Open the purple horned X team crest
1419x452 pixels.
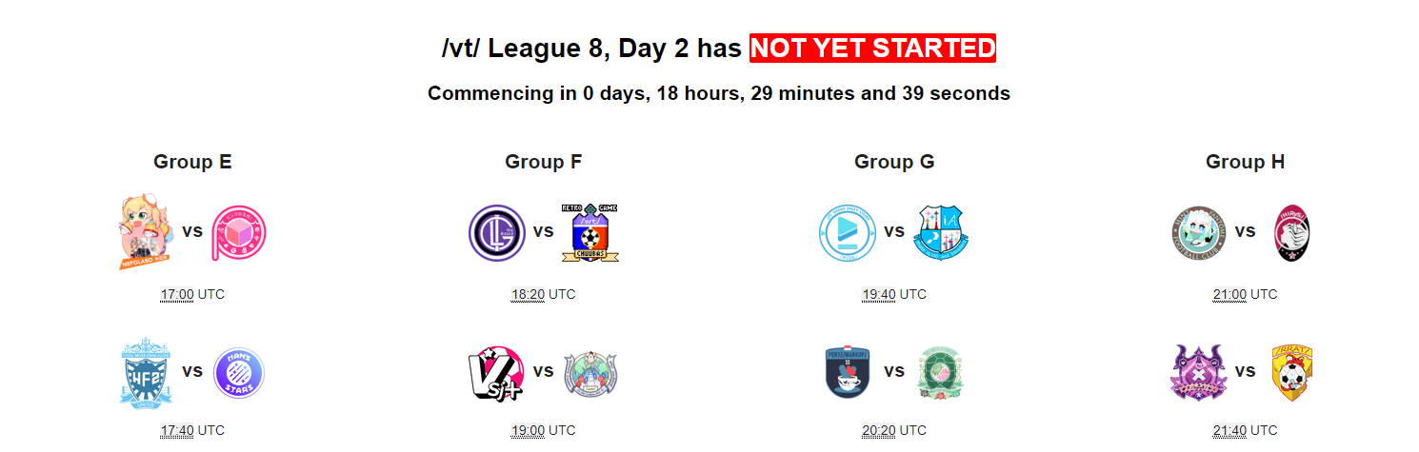pos(1198,372)
